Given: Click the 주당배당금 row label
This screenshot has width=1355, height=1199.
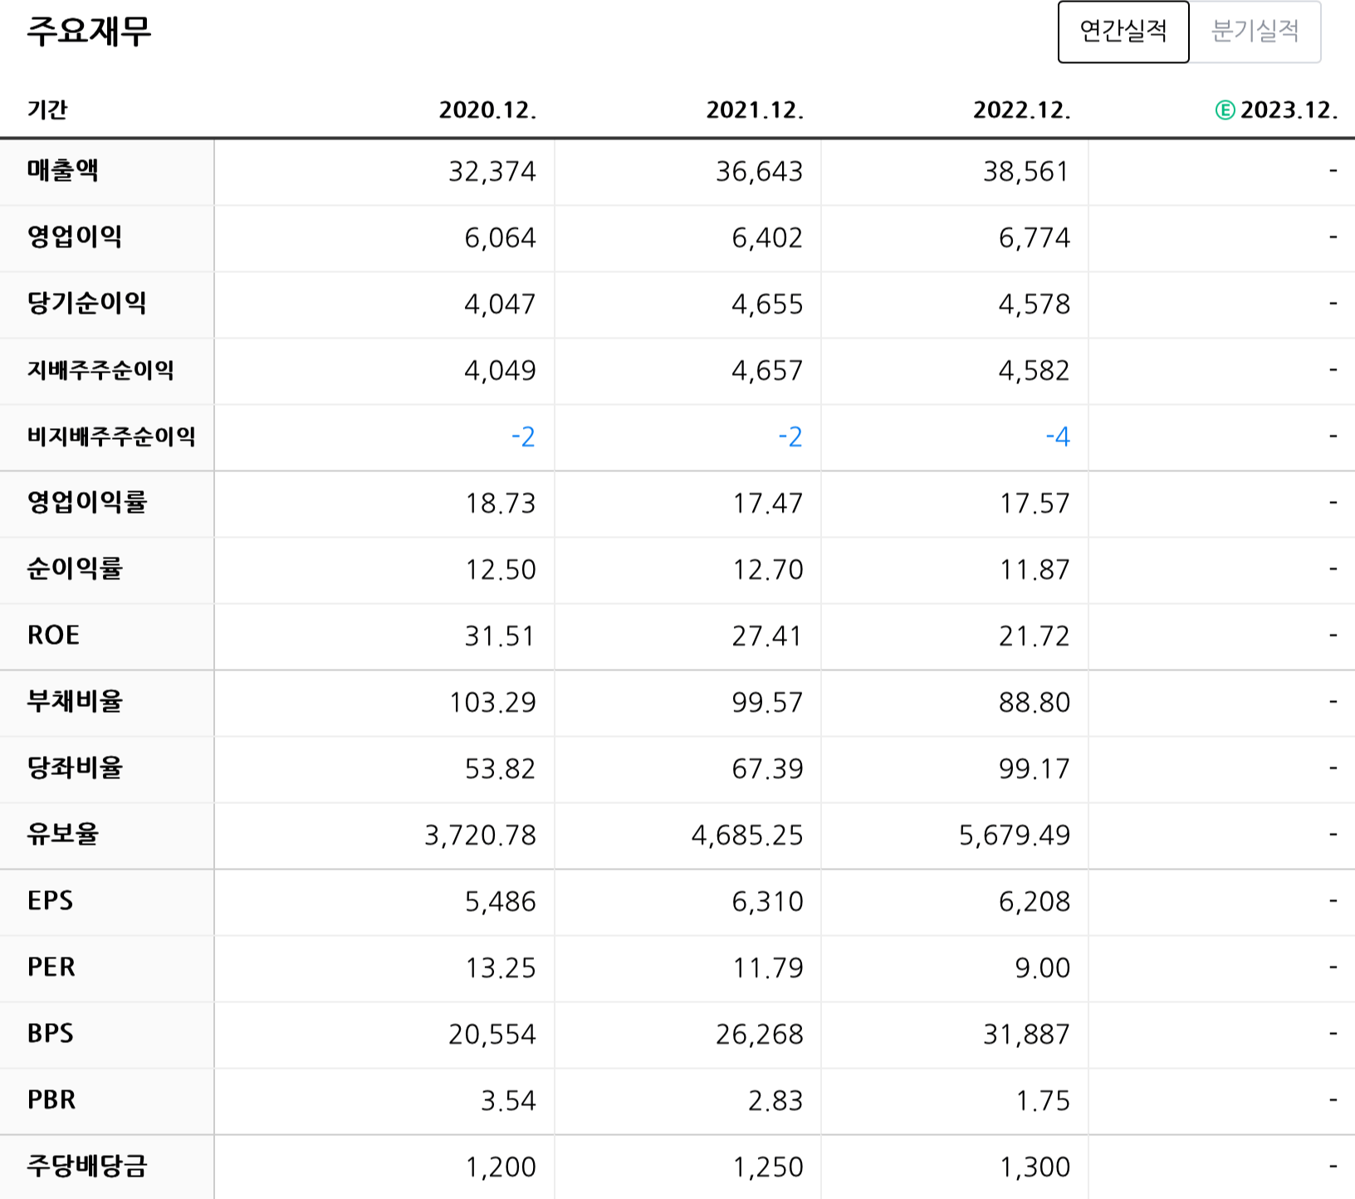Looking at the screenshot, I should [x=87, y=1166].
